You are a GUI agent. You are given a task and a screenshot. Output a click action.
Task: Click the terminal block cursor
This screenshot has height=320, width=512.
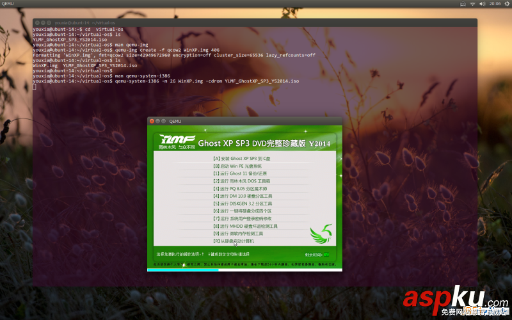35,87
